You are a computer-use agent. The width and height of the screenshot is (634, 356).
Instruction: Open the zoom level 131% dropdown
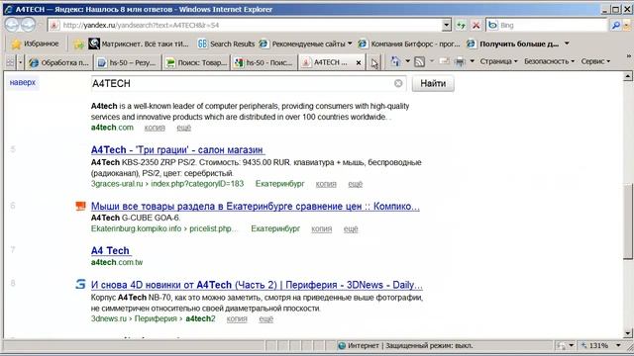618,345
